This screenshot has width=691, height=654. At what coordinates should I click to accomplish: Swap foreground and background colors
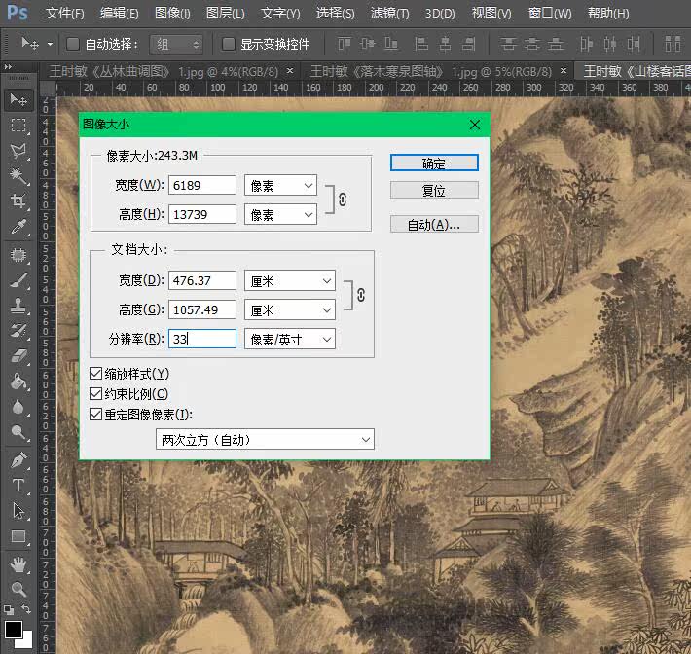coord(26,609)
